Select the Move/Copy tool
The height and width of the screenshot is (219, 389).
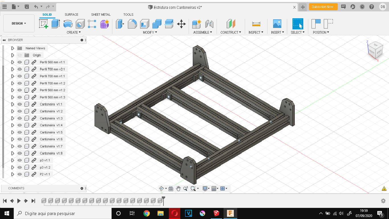pyautogui.click(x=181, y=24)
